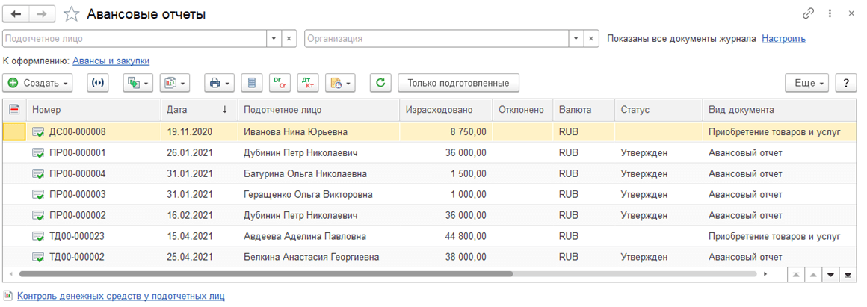Click the document structure list icon
867x307 pixels.
point(252,83)
